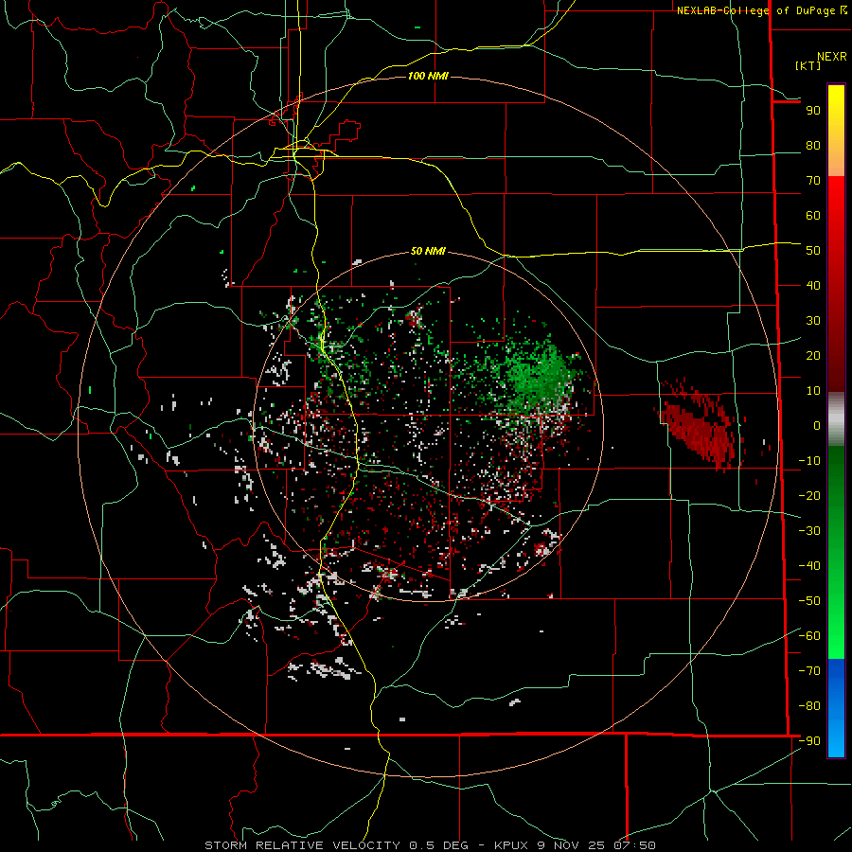Click the -80 value on the velocity scale
852x852 pixels.
809,706
